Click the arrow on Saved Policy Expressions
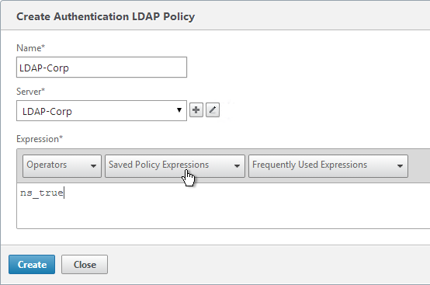 click(x=237, y=166)
